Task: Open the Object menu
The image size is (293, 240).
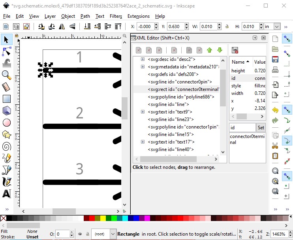Action: click(68, 16)
